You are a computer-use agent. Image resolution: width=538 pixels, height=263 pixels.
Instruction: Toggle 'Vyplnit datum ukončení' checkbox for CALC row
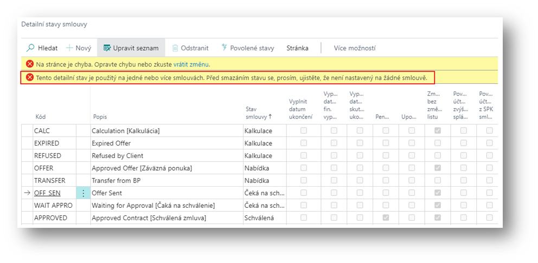click(304, 131)
